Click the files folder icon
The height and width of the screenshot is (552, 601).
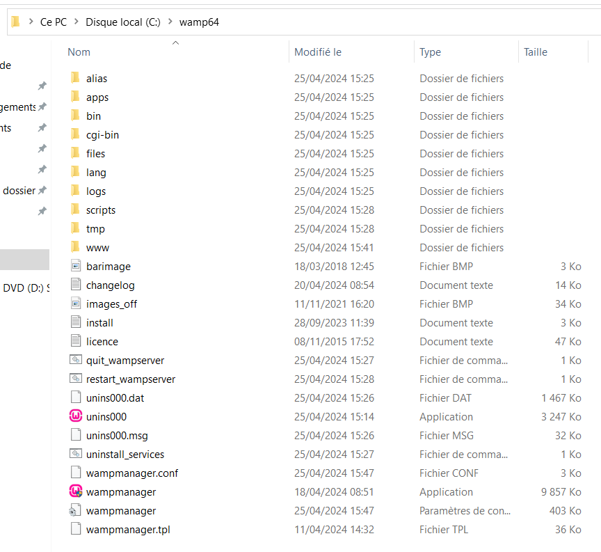[x=76, y=153]
